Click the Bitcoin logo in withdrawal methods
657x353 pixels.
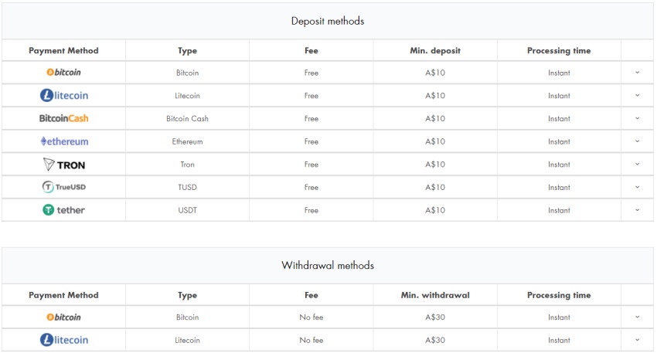[63, 317]
